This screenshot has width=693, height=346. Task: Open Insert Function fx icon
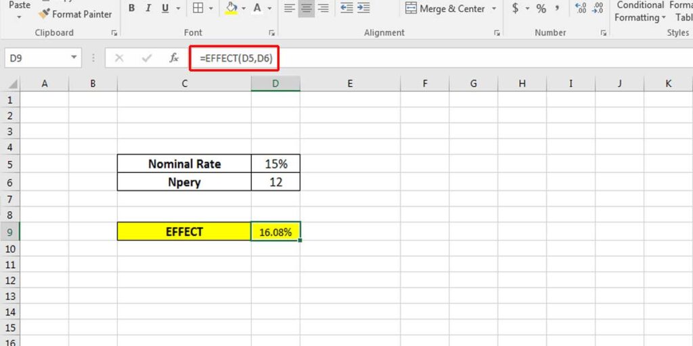click(x=174, y=58)
